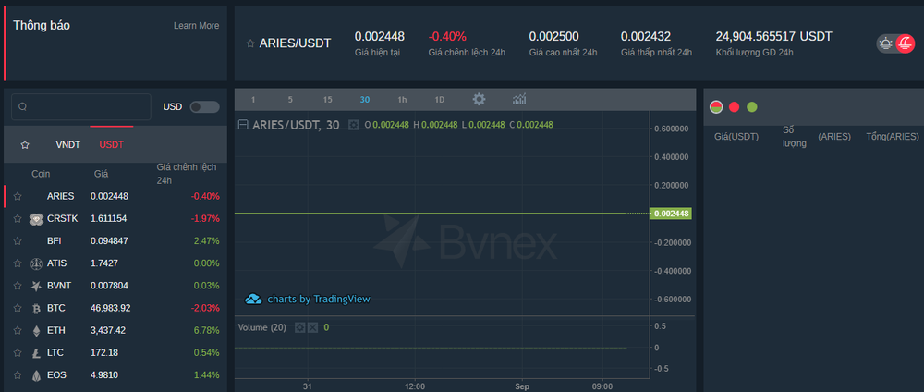Select the BFI row name
This screenshot has width=924, height=392.
(55, 241)
